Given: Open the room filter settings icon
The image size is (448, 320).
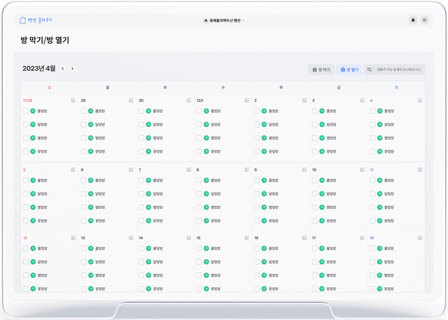Looking at the screenshot, I should pos(369,70).
